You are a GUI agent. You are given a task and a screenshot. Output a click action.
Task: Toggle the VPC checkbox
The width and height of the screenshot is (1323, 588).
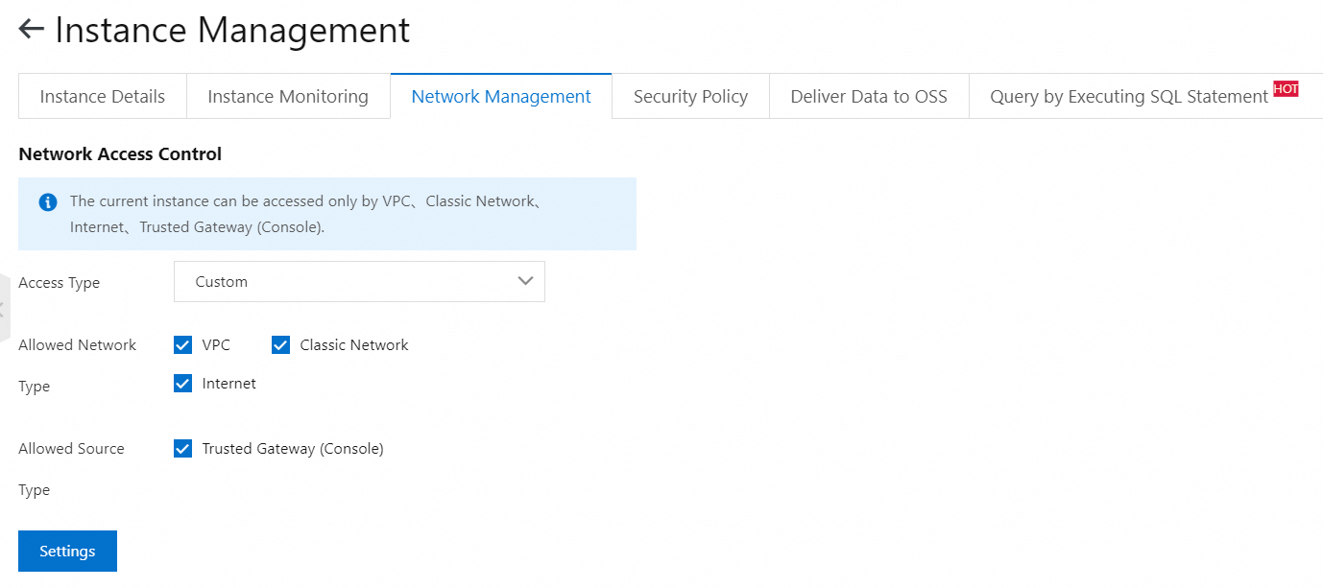coord(183,345)
